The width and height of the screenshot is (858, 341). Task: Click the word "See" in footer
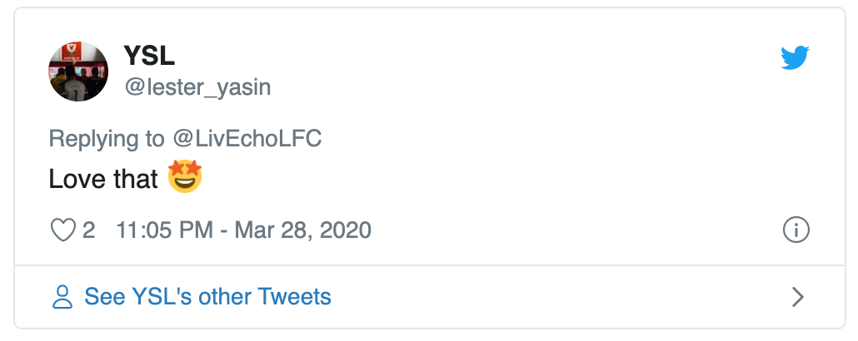tap(105, 297)
